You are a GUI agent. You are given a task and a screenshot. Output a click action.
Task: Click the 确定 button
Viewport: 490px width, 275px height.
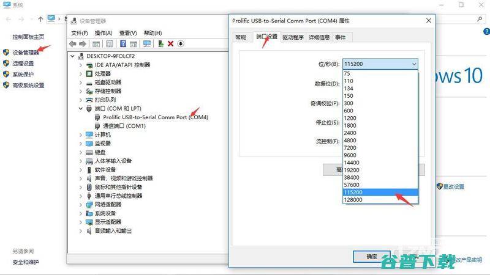tap(372, 257)
